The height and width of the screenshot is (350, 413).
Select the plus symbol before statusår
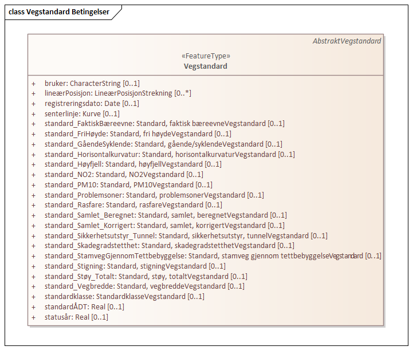tap(34, 317)
